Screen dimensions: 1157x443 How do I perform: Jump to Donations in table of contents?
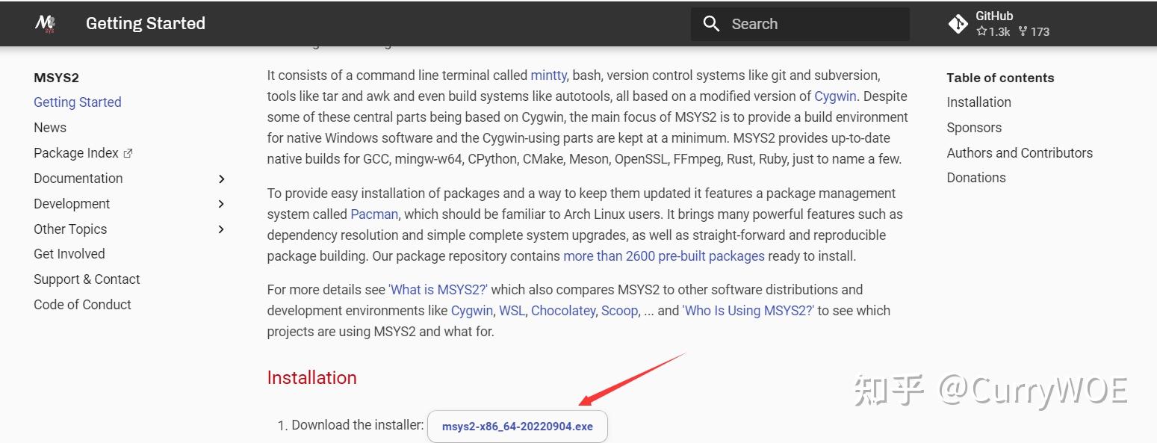coord(976,178)
